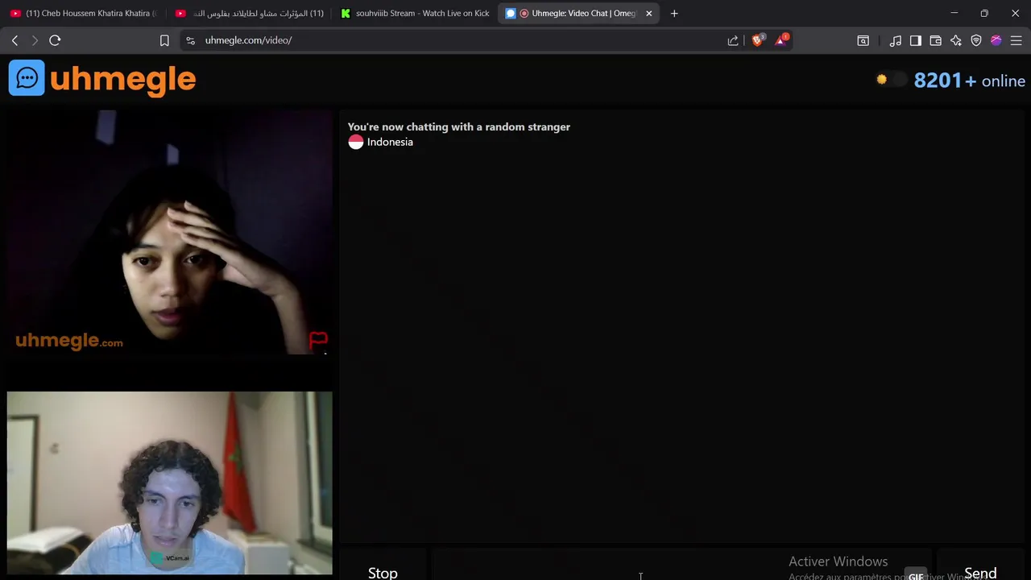Screen dimensions: 1031x580
Task: Toggle the browser sidebar panel
Action: [x=916, y=40]
